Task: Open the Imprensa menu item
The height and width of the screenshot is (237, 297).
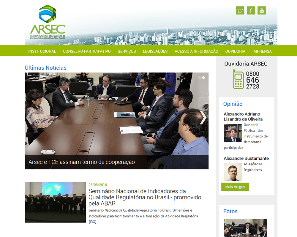Action: click(x=262, y=51)
